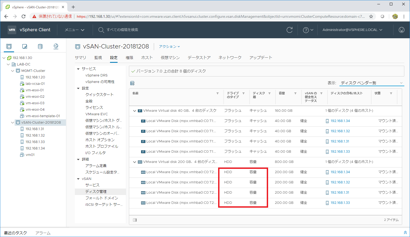The width and height of the screenshot is (410, 237).
Task: Open the help question mark menu
Action: (308, 30)
